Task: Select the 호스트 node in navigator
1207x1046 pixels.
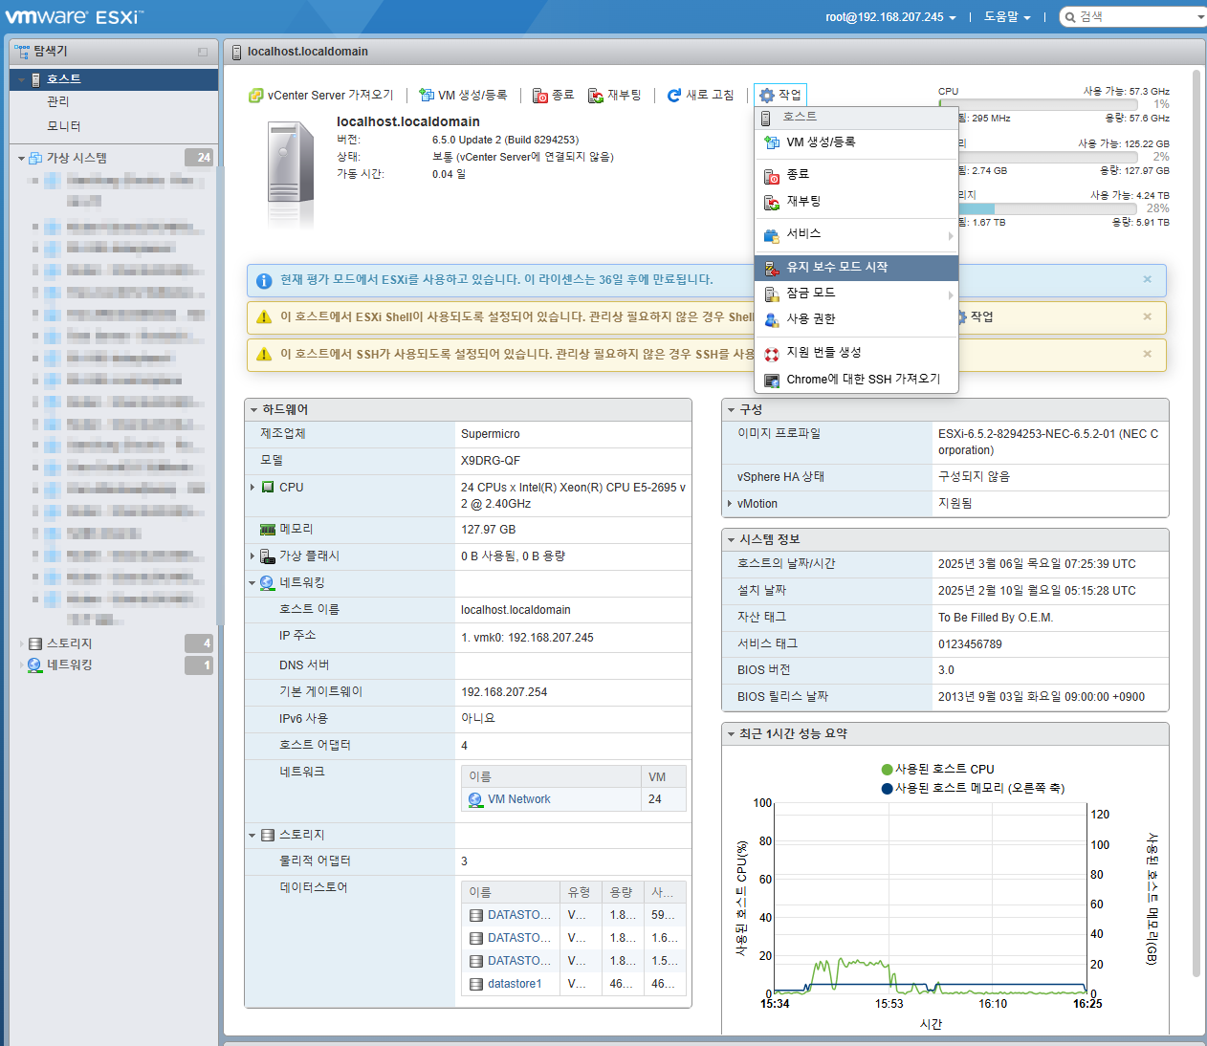Action: click(114, 79)
